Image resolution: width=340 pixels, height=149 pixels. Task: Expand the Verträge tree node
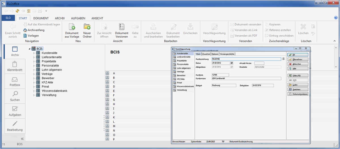pos(34,74)
